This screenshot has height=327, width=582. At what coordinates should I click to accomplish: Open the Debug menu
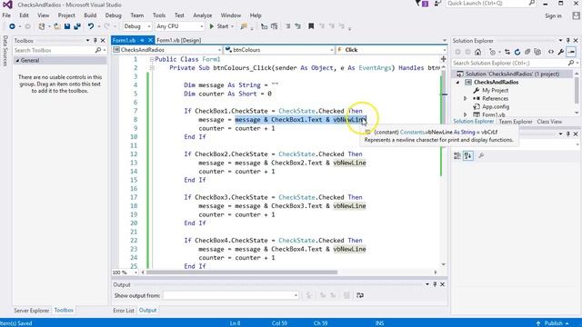click(x=113, y=15)
